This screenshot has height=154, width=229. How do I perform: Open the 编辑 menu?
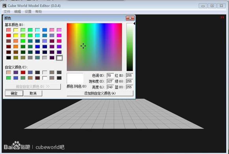tap(17, 11)
